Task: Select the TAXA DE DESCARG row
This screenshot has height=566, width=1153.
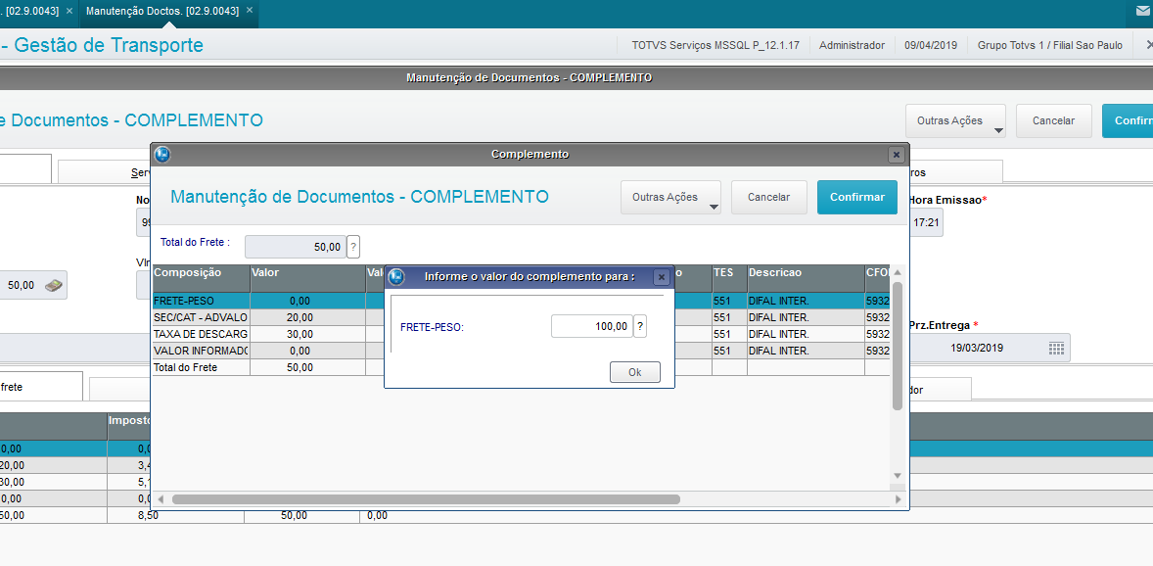Action: point(521,333)
